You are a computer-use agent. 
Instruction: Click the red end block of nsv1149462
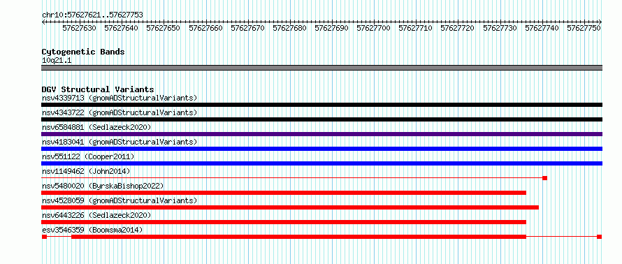pyautogui.click(x=545, y=178)
